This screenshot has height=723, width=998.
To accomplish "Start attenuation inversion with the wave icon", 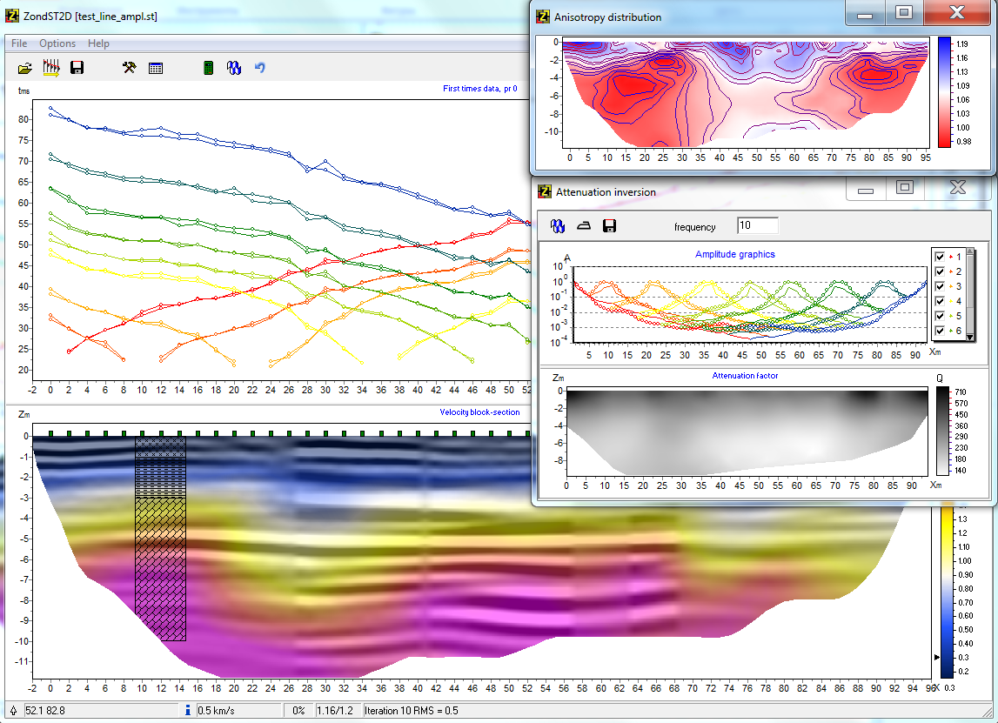I will [x=558, y=226].
